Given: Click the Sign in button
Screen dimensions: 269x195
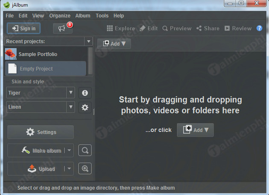Looking at the screenshot, I should click(x=23, y=28).
